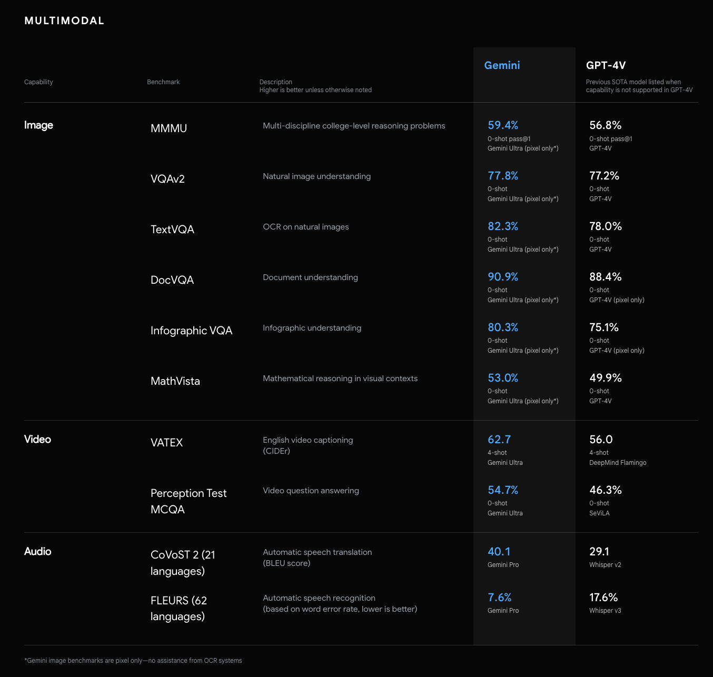This screenshot has width=713, height=677.
Task: Click the 'OCR on natural images' description
Action: point(305,227)
